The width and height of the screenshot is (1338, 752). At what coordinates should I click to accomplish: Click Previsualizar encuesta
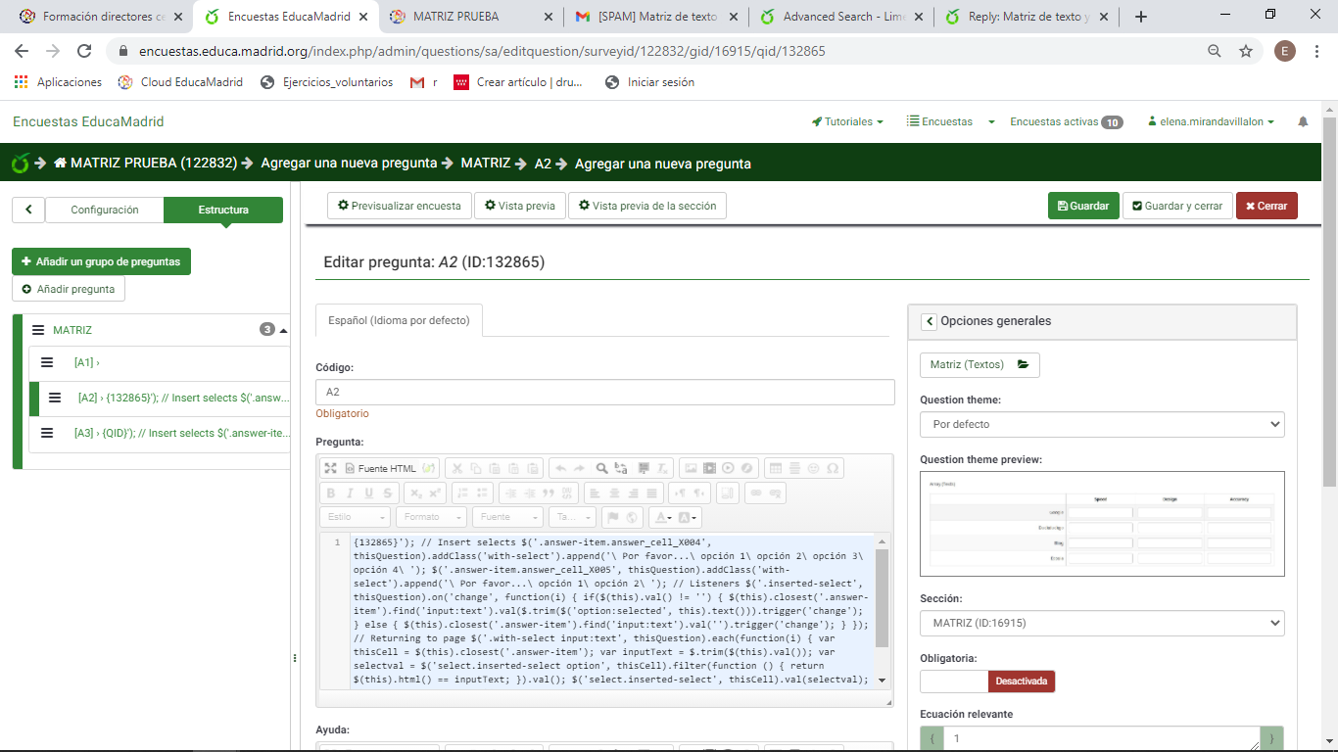(x=399, y=206)
